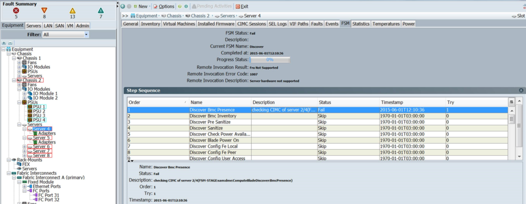The image size is (526, 204).
Task: Open the Installed Firmware tab
Action: [216, 24]
